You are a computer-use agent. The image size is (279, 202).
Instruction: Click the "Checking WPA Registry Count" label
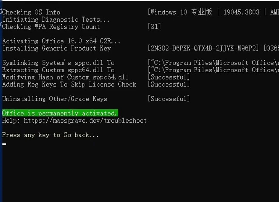[x=51, y=27]
